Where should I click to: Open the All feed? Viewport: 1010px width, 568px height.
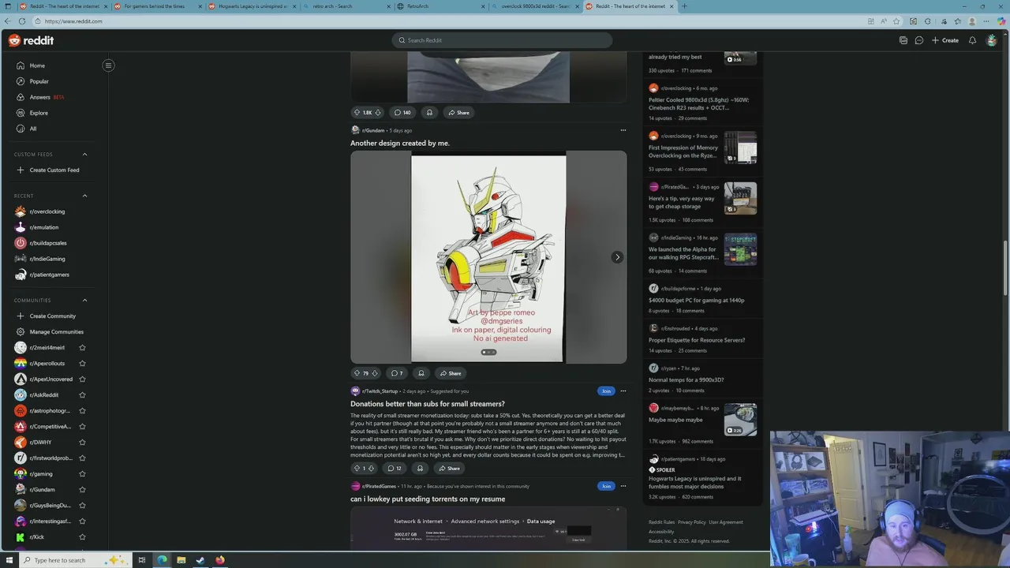[x=32, y=129]
